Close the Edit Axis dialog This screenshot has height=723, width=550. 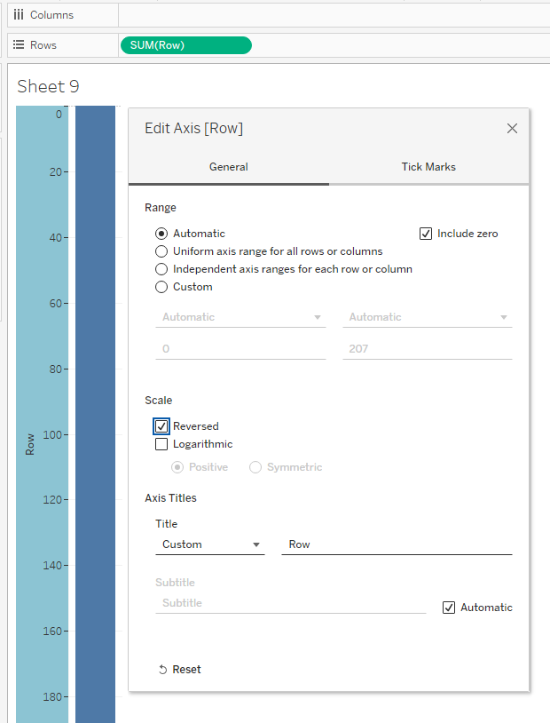tap(512, 129)
